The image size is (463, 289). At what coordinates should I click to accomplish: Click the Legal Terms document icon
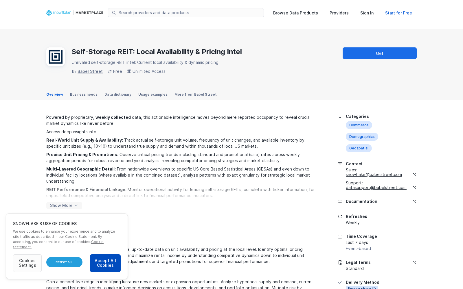(x=340, y=262)
